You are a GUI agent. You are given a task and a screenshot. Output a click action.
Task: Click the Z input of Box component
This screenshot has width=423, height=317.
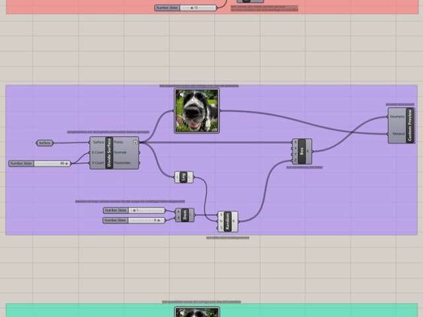[295, 160]
